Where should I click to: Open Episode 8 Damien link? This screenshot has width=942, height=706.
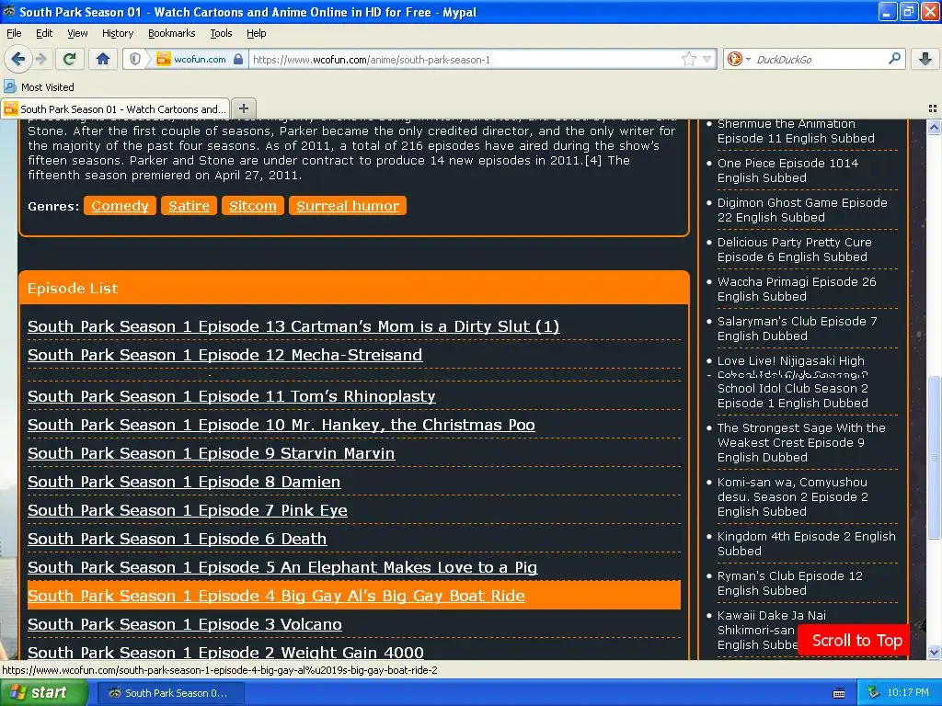[x=184, y=482]
